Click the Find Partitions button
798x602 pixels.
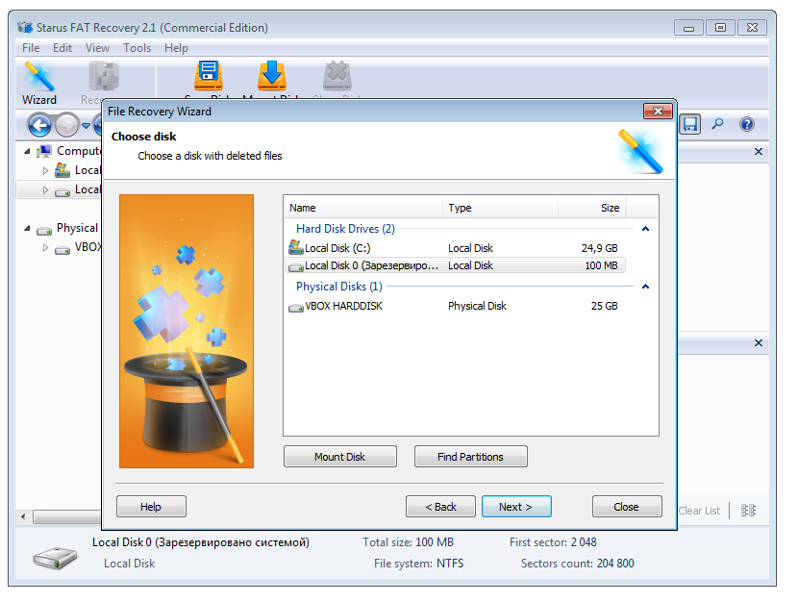coord(471,457)
